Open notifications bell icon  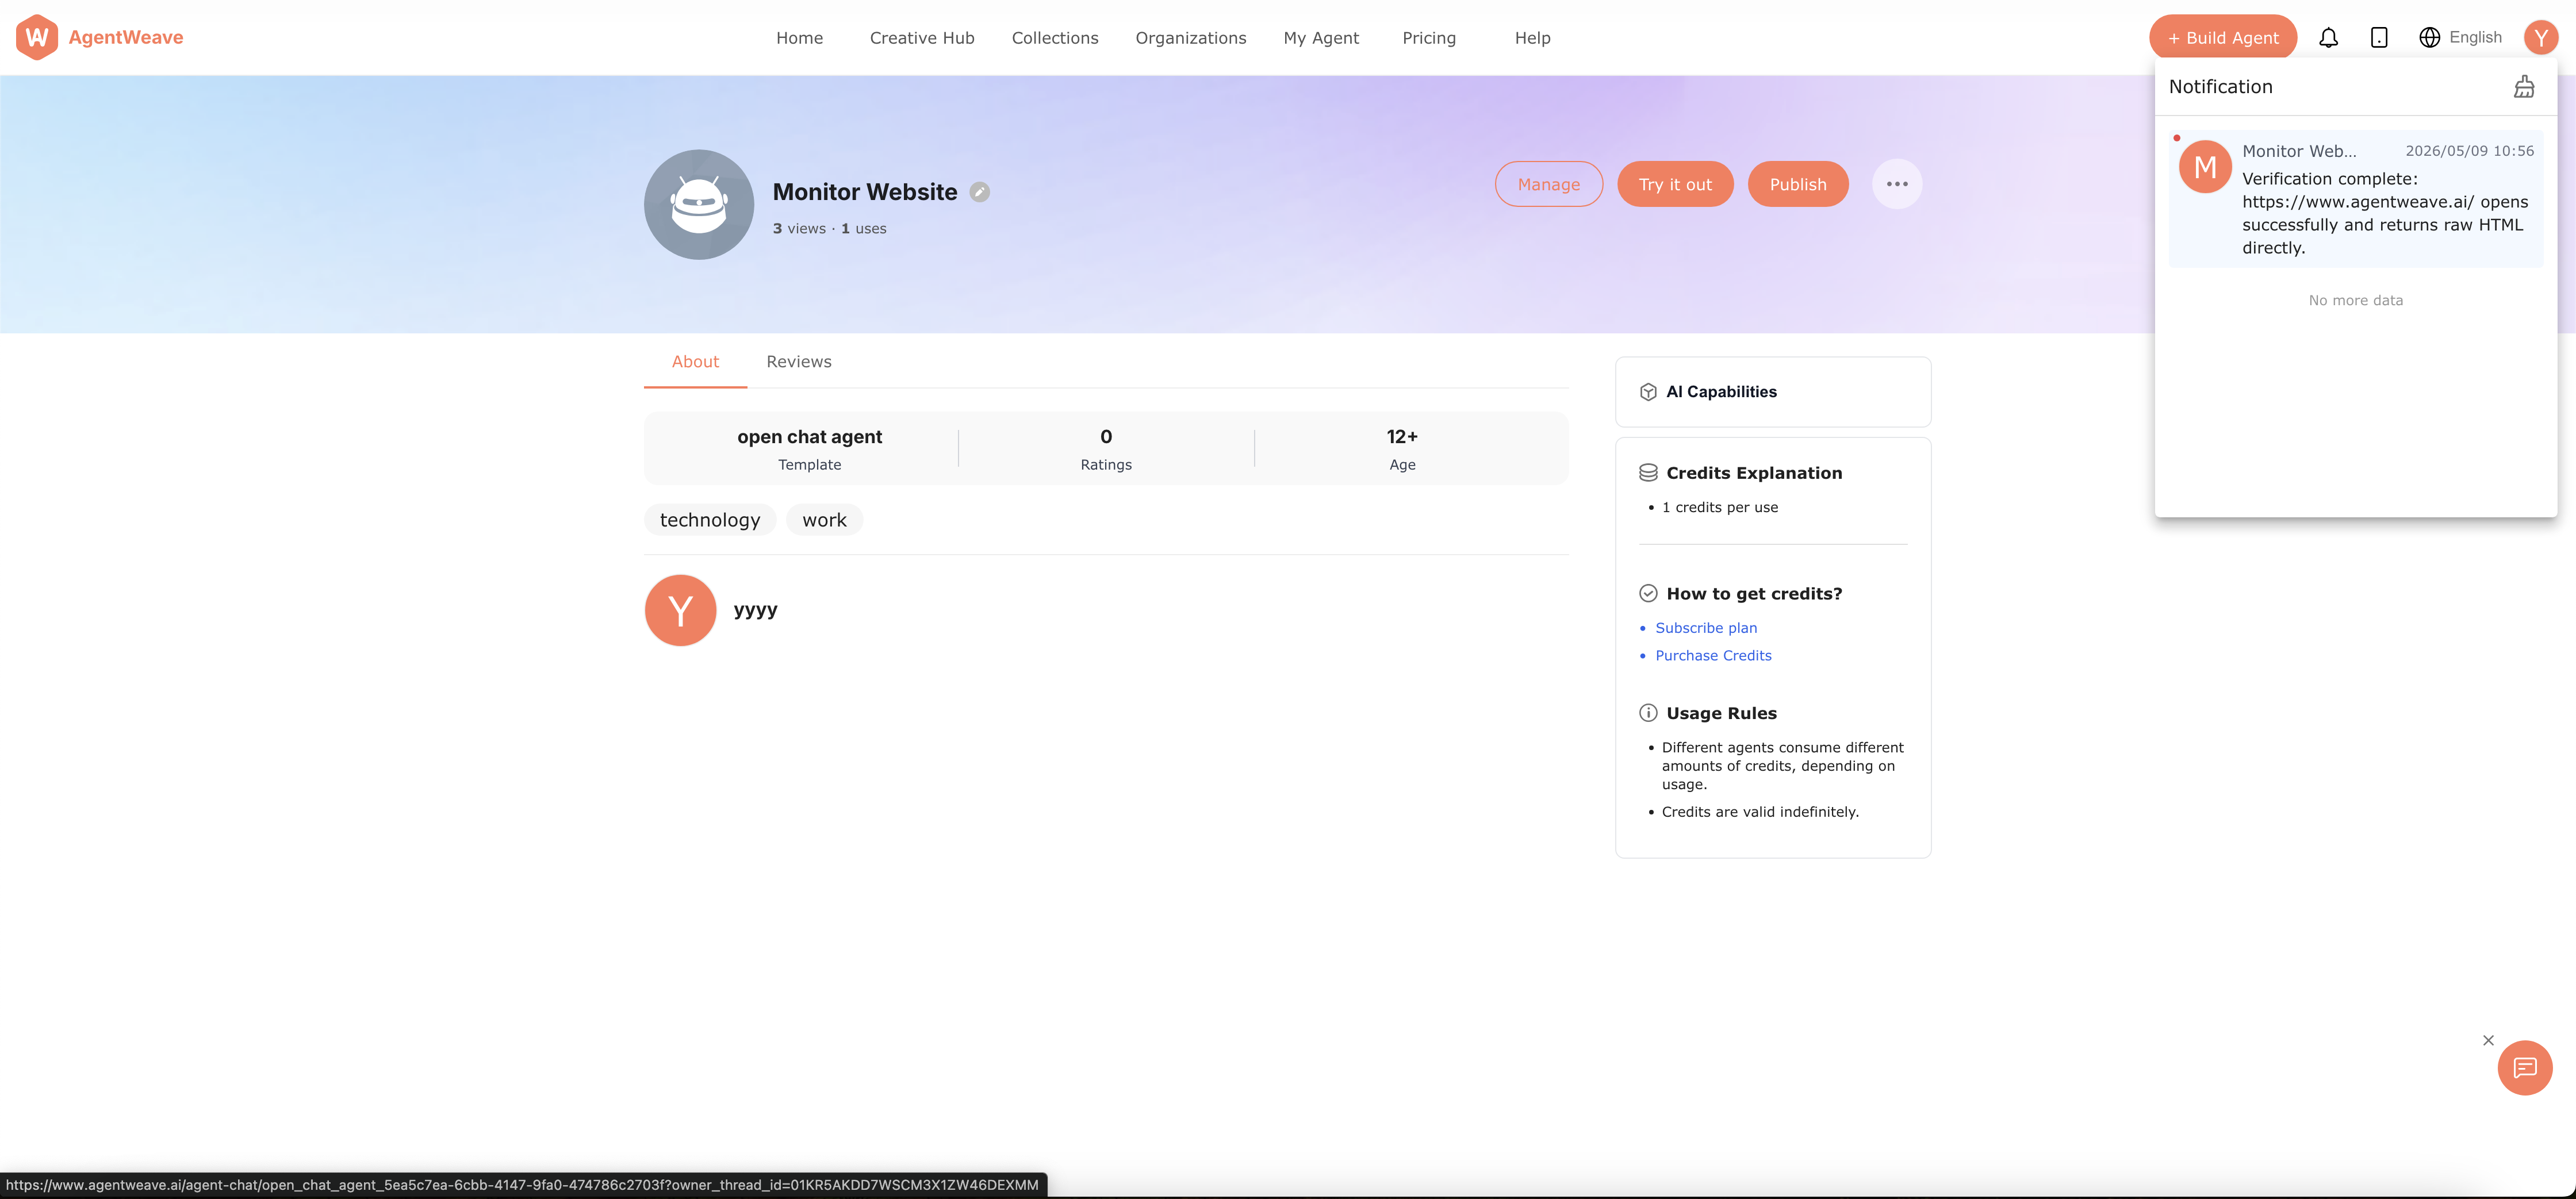click(x=2328, y=38)
